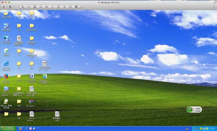Click the pink quick launch icon
The image size is (217, 131).
30,129
